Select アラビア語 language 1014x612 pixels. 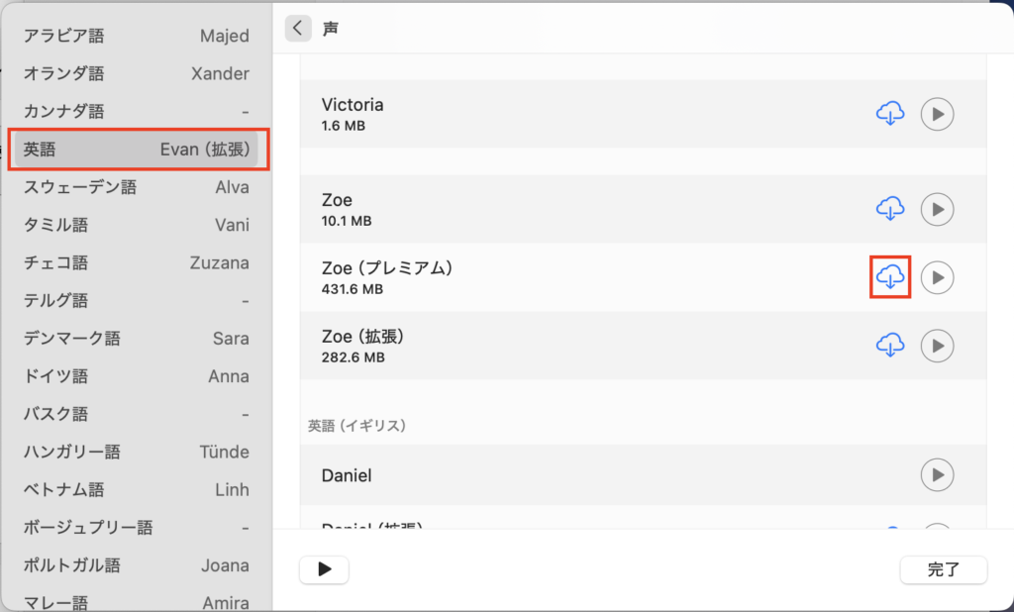pos(137,36)
